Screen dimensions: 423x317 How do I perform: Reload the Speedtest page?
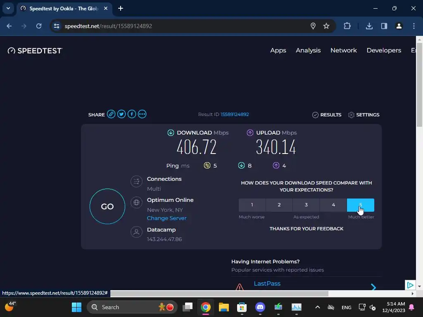point(39,26)
